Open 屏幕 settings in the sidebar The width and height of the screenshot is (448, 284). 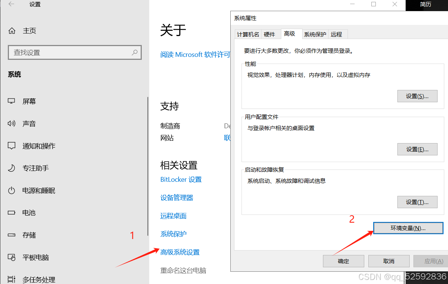29,101
